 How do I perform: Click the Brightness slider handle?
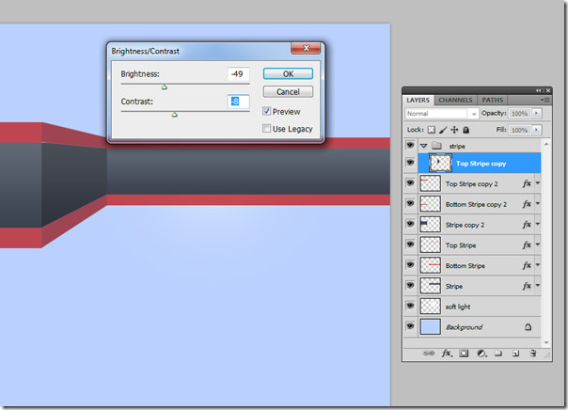[164, 87]
